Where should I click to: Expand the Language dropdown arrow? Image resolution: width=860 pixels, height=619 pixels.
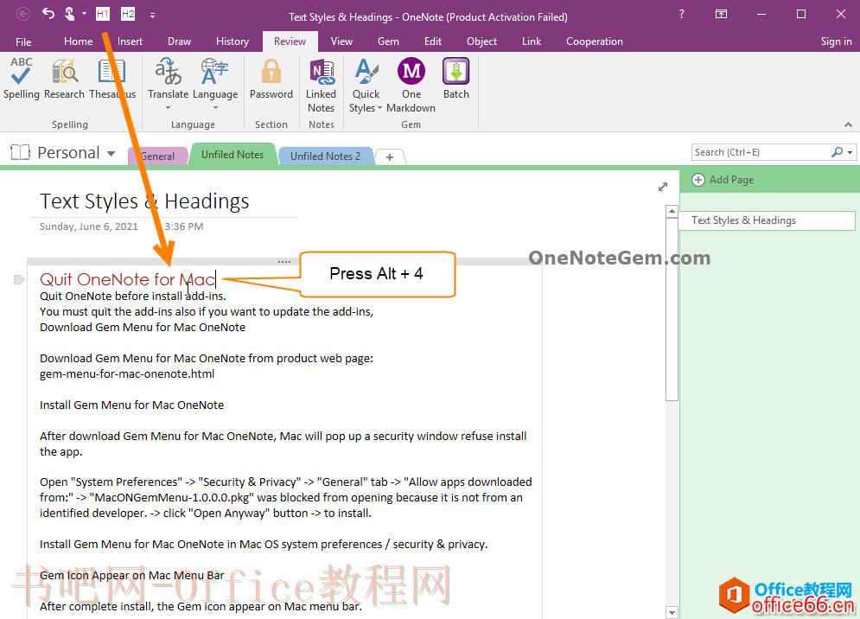click(215, 107)
